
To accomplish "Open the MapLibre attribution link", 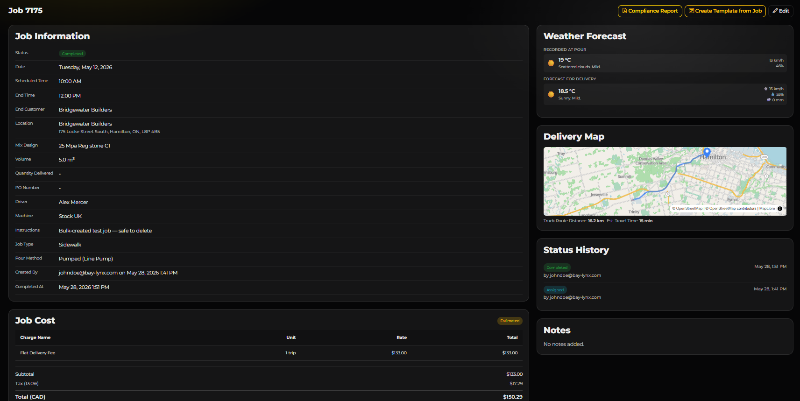I will pos(767,209).
